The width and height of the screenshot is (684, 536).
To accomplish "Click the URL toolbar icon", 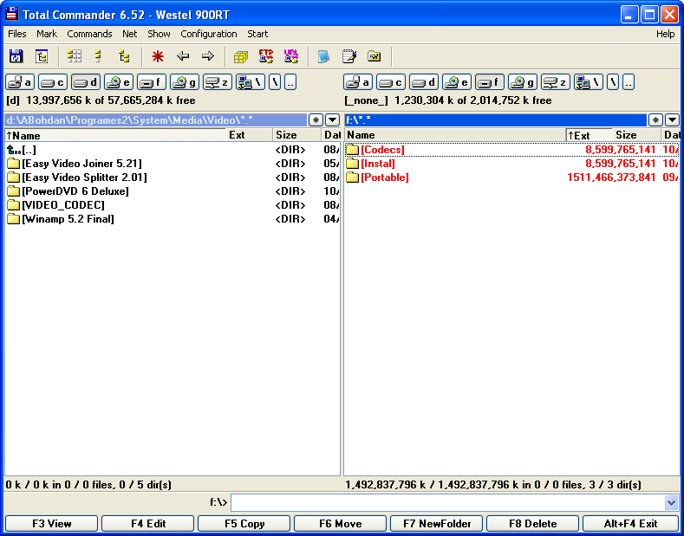I will 291,56.
